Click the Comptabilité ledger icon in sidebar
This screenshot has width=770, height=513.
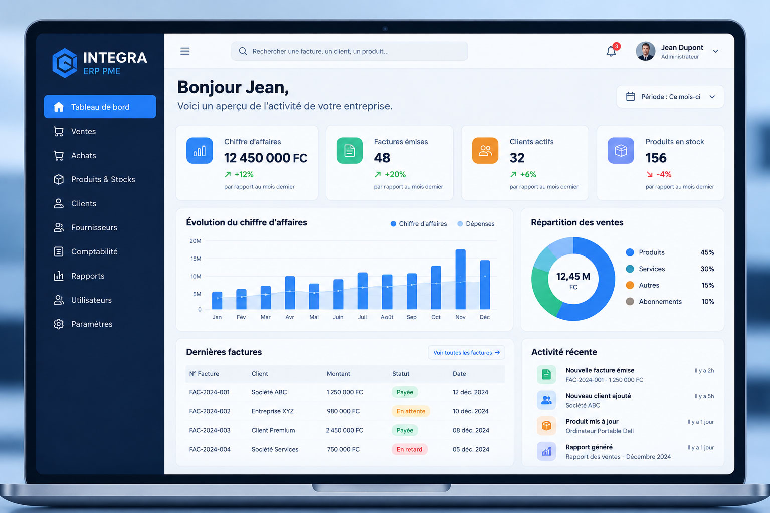click(x=59, y=251)
